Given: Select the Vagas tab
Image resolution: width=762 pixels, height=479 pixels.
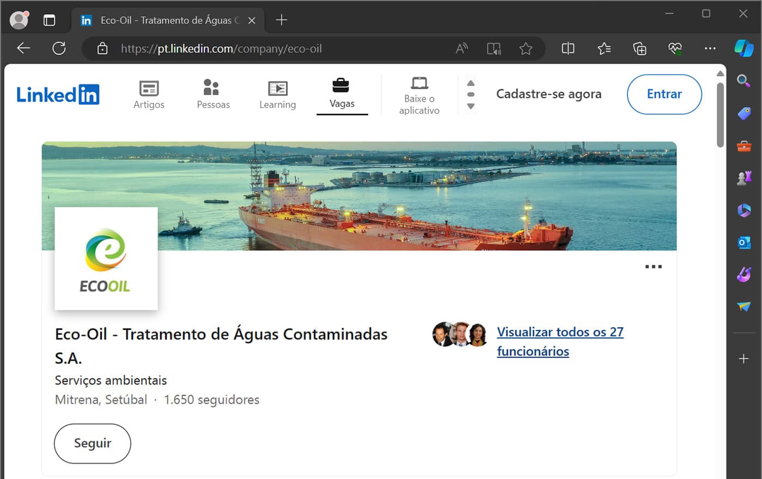Looking at the screenshot, I should 342,94.
